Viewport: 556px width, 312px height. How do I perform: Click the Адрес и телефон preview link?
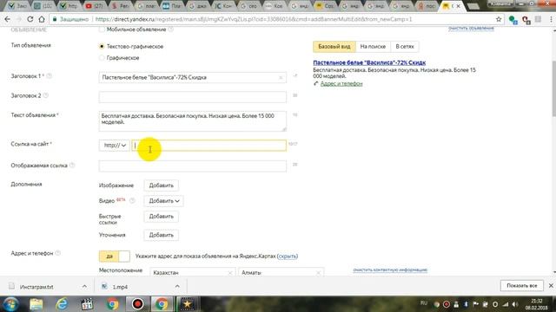point(341,83)
